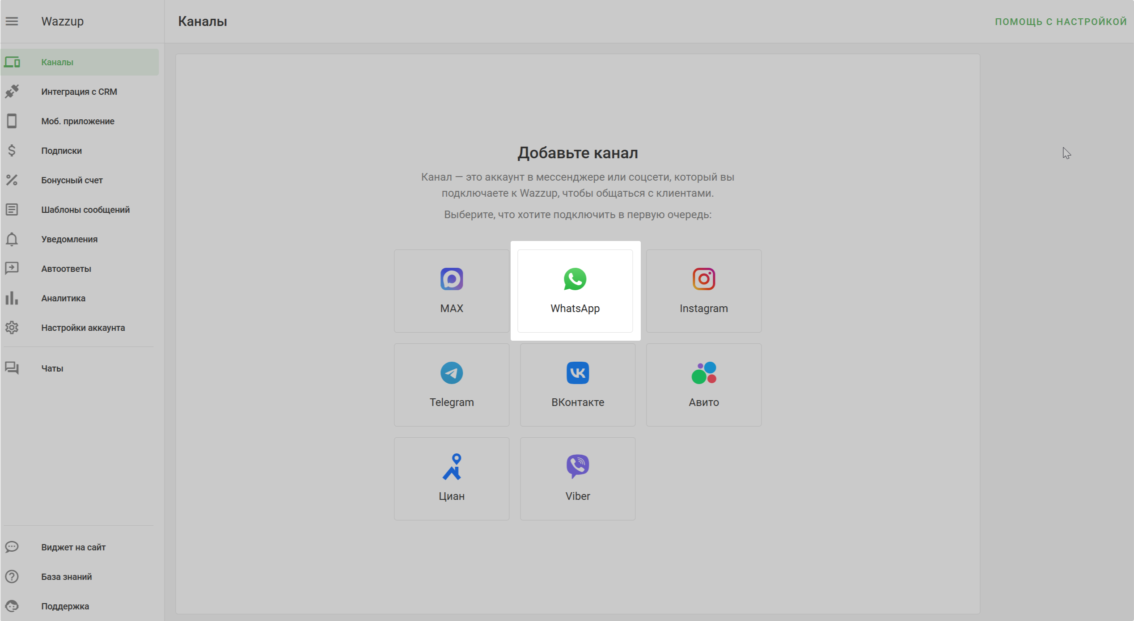Open the hamburger menu icon

[12, 21]
